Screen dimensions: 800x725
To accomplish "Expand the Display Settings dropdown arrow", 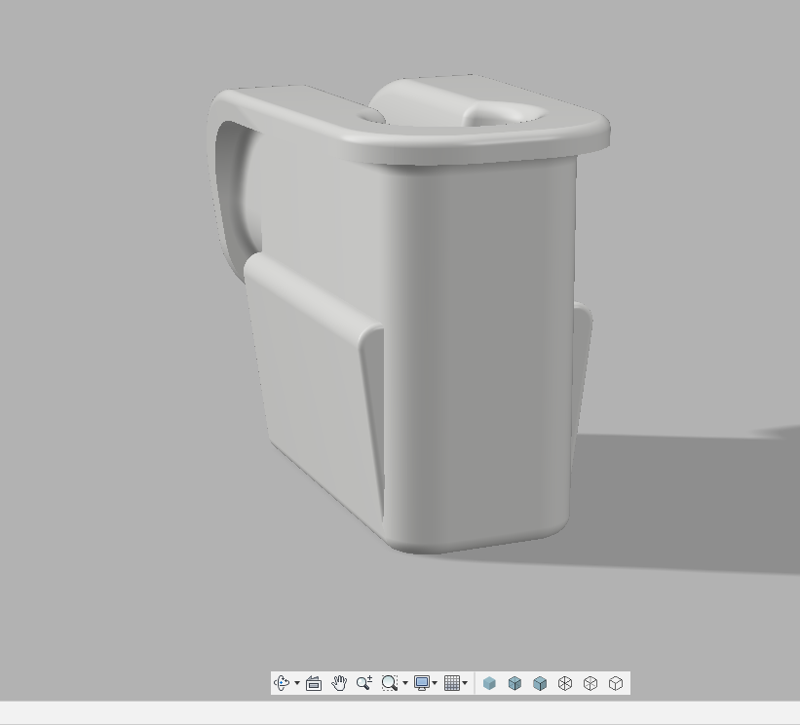I will point(435,683).
